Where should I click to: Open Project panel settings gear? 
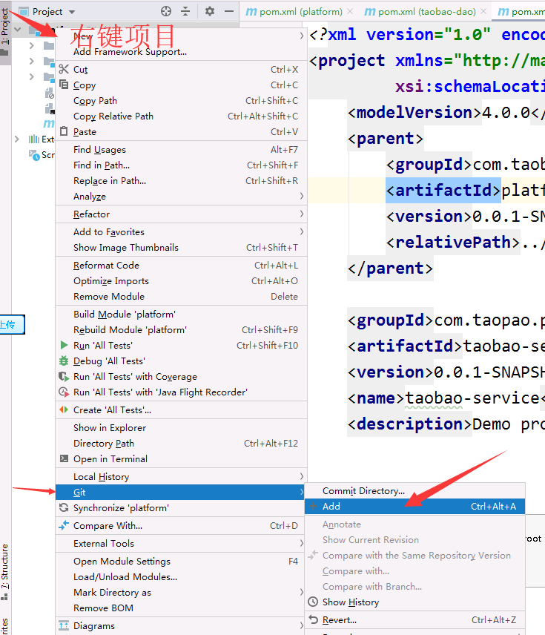point(209,11)
